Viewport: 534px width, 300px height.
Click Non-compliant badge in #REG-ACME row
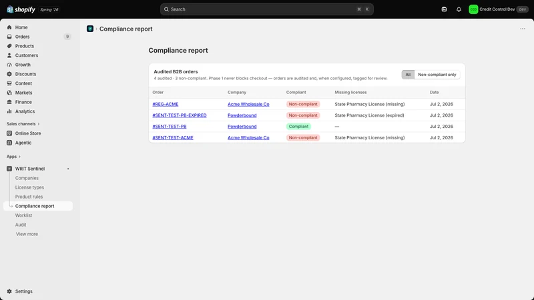point(303,104)
